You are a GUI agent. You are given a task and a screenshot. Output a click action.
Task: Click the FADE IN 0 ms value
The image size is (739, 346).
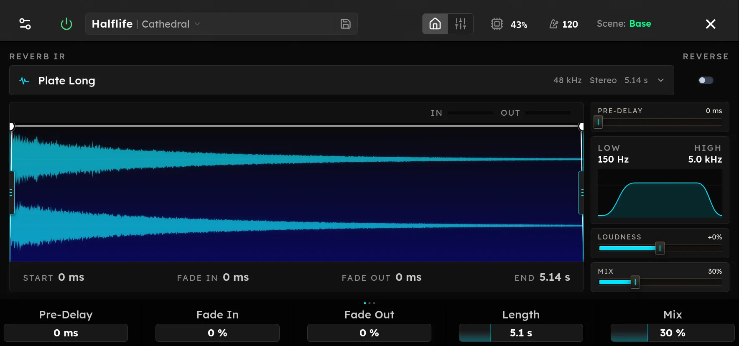[x=236, y=277]
